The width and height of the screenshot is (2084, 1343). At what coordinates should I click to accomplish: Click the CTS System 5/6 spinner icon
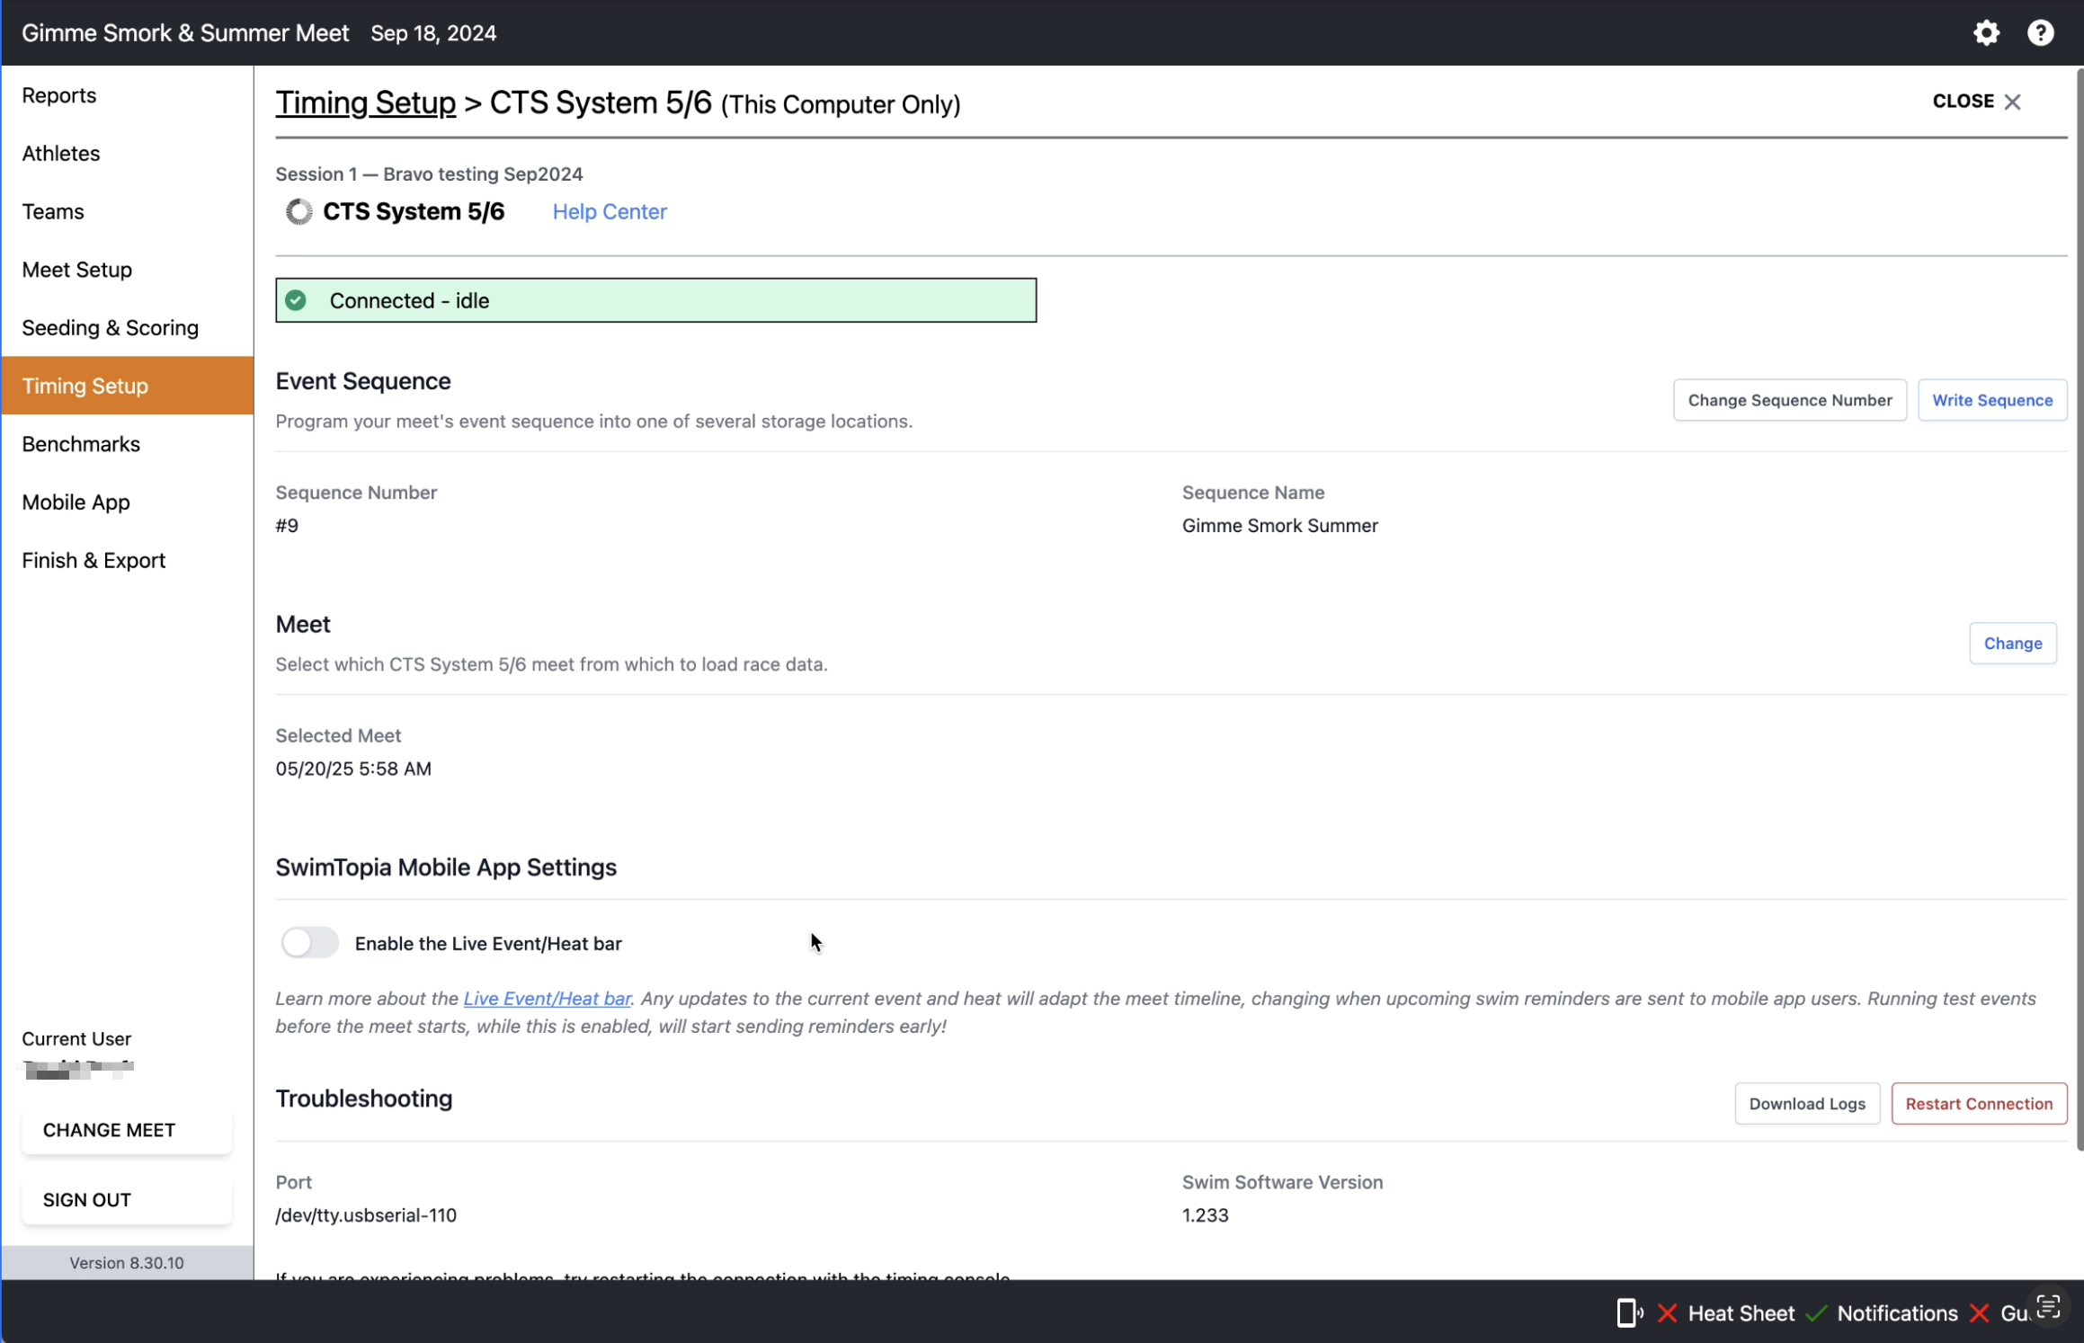tap(298, 211)
